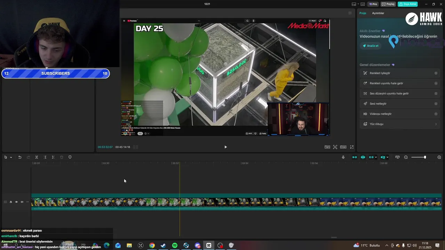445x250 pixels.
Task: Open the notification center icon
Action: point(437,245)
